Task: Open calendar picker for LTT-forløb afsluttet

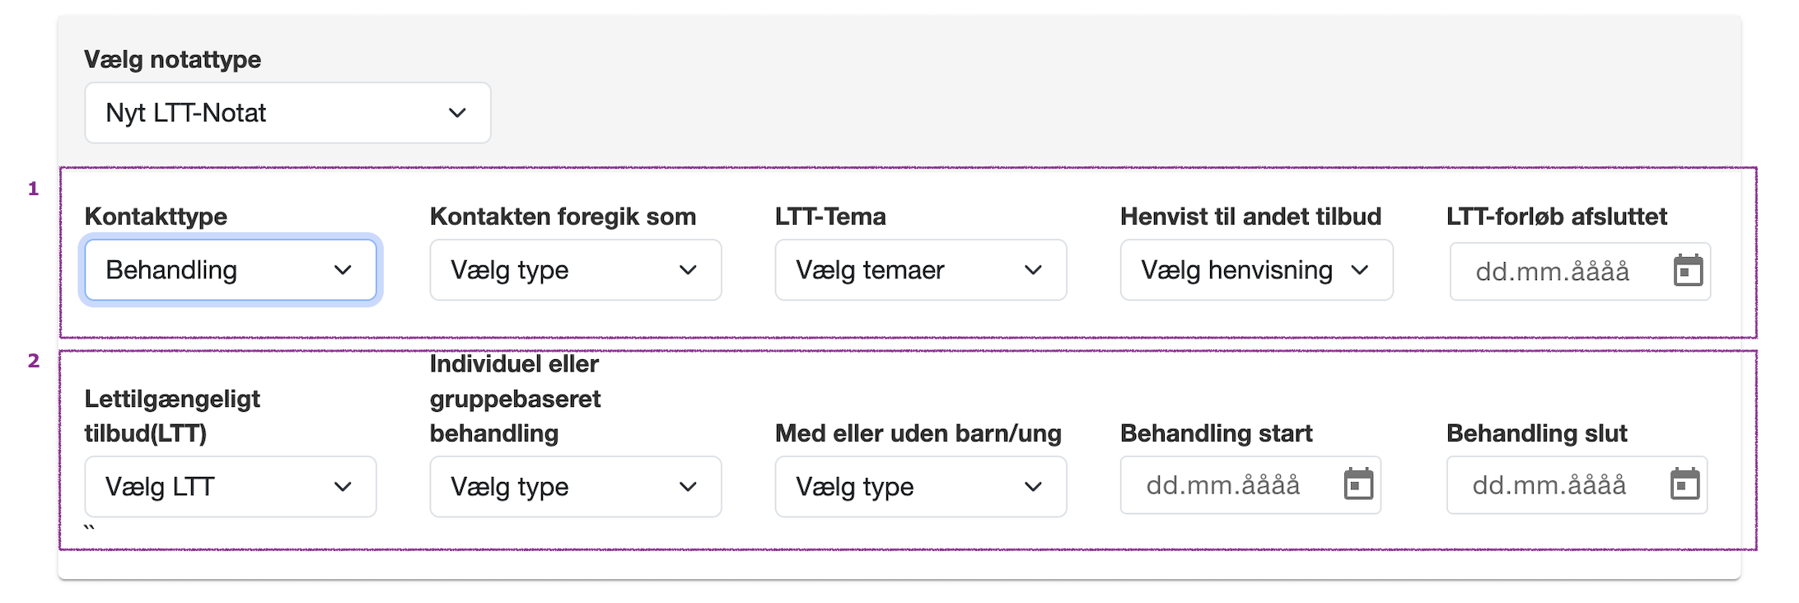Action: (1688, 270)
